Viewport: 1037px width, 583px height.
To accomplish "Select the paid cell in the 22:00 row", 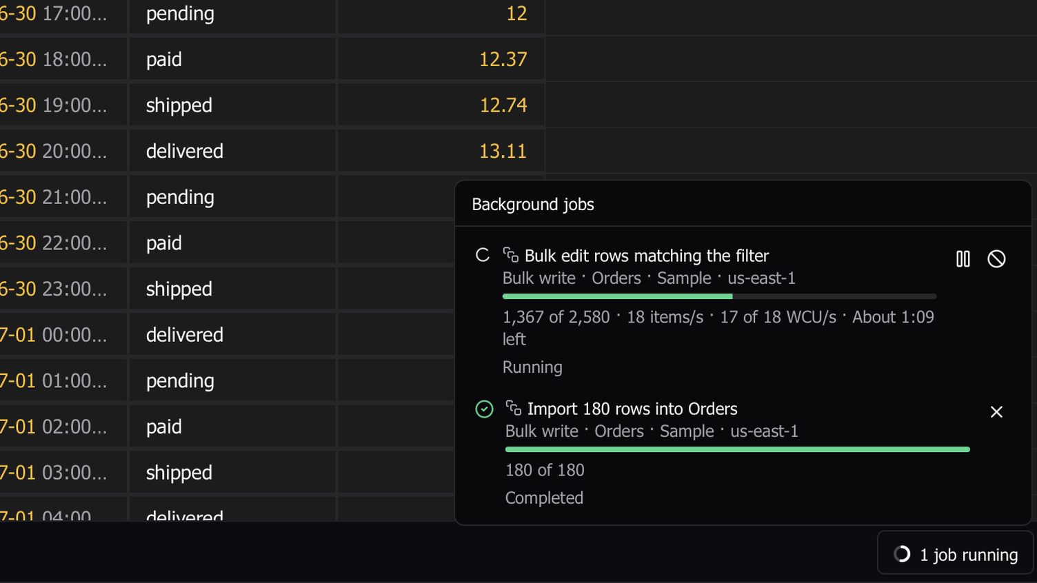I will (x=232, y=243).
